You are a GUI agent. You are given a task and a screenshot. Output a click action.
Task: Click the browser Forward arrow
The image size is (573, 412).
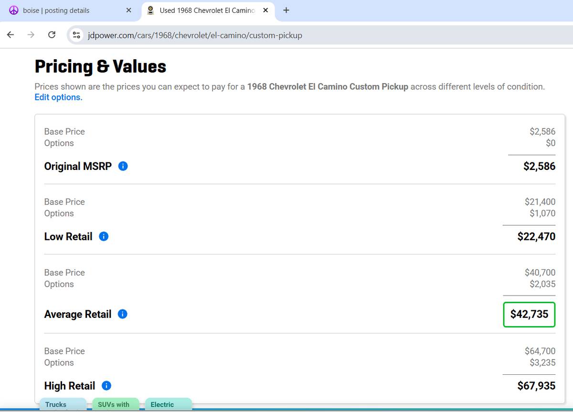pos(31,35)
